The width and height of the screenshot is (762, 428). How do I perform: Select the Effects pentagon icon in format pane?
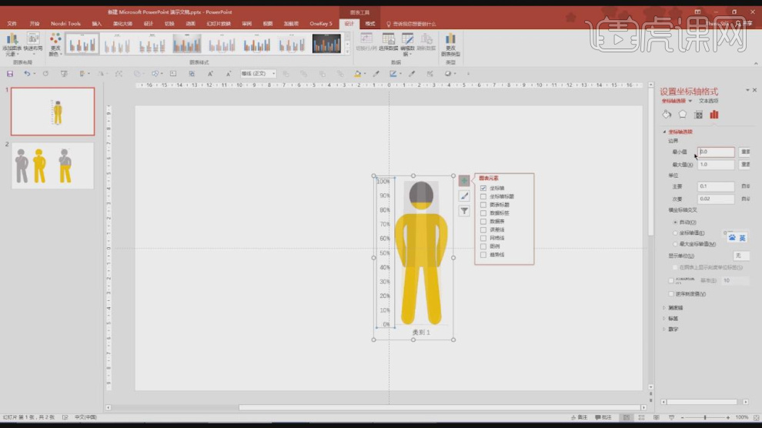pos(682,115)
